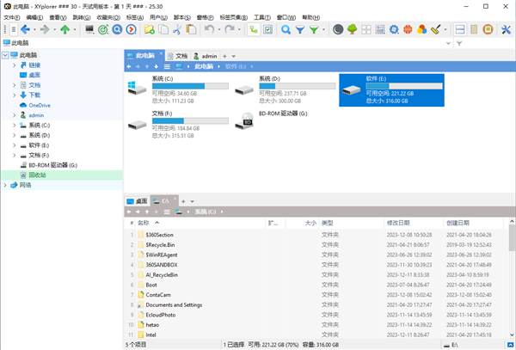Toggle the orange rounded-square toolbar button

(x=488, y=29)
